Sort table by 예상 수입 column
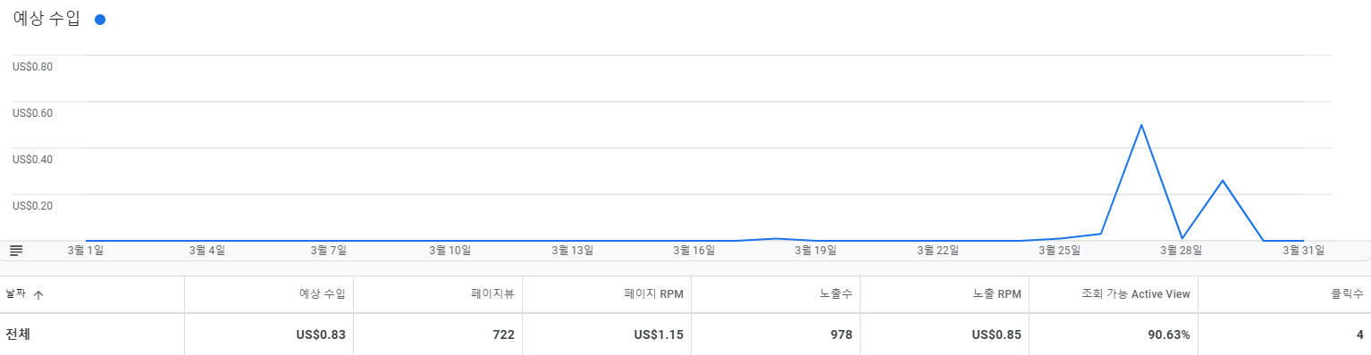This screenshot has width=1371, height=355. pos(323,293)
